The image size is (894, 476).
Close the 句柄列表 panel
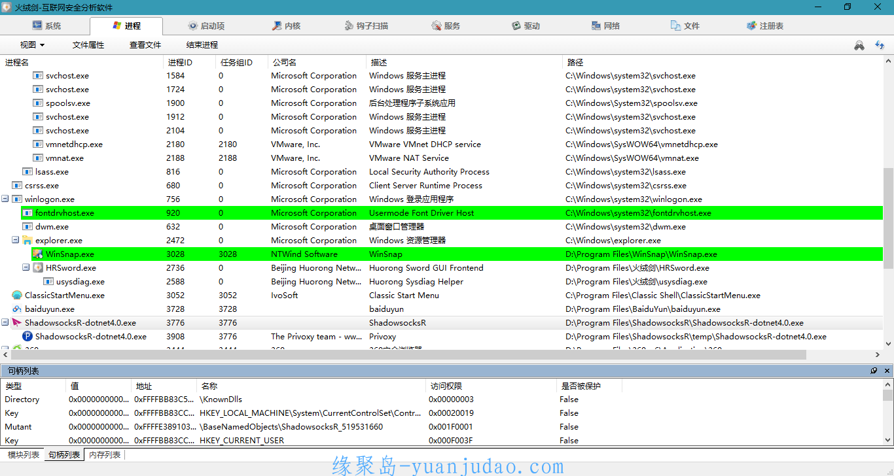pos(887,371)
